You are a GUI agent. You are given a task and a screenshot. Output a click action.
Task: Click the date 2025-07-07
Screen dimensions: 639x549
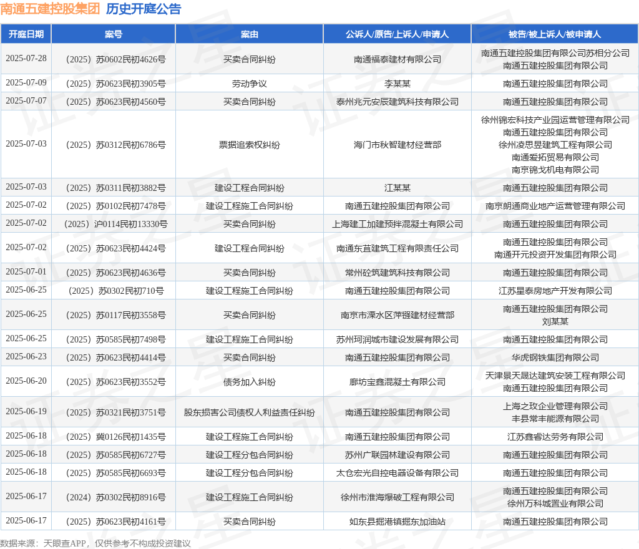[26, 100]
